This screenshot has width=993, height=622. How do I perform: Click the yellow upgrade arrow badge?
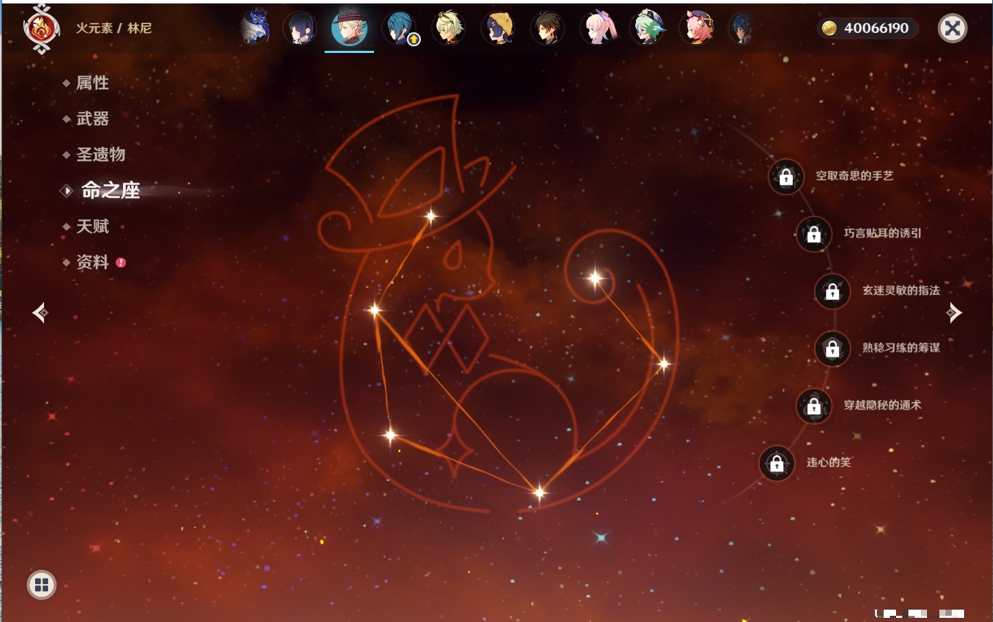(x=414, y=40)
